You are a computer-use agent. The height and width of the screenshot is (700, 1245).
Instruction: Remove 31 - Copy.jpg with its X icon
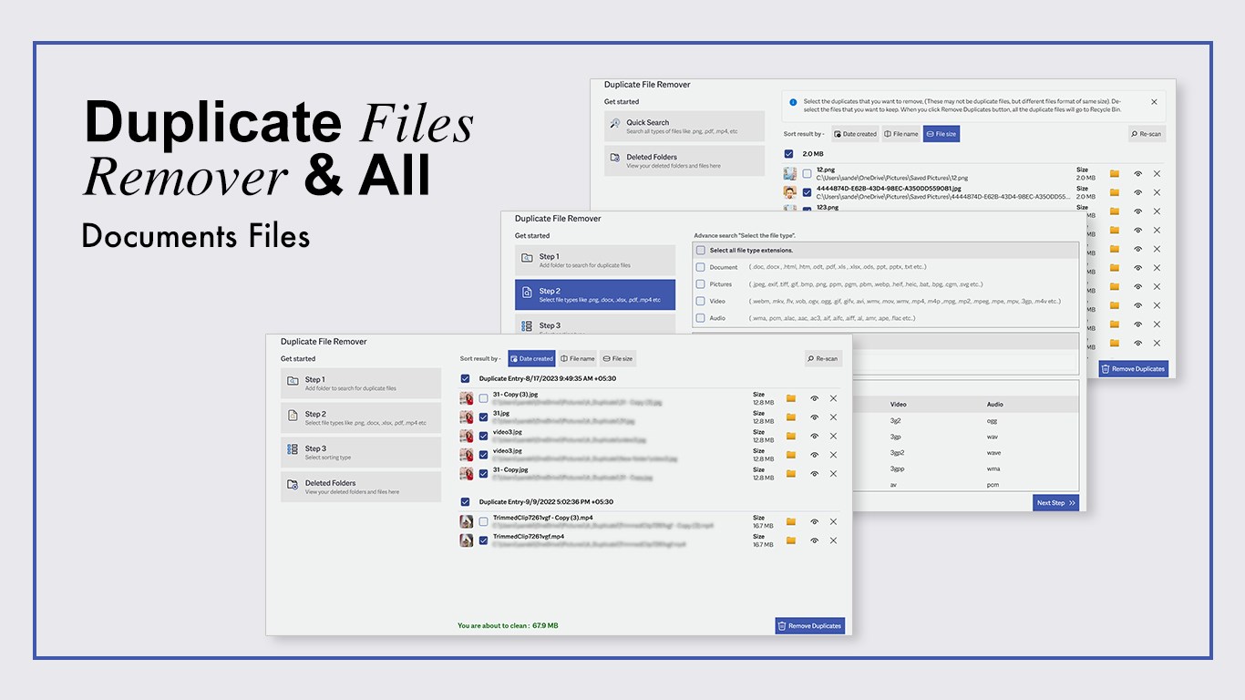(833, 474)
